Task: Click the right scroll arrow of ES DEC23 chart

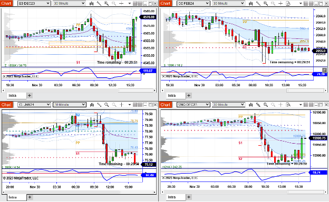Action: 154,90
